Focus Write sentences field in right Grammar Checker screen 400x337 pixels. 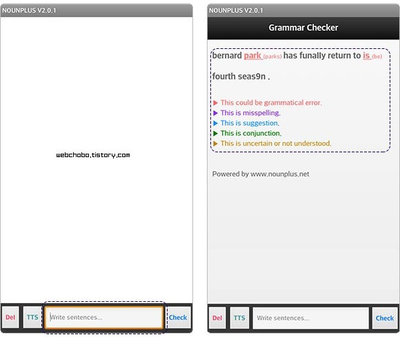click(x=311, y=318)
